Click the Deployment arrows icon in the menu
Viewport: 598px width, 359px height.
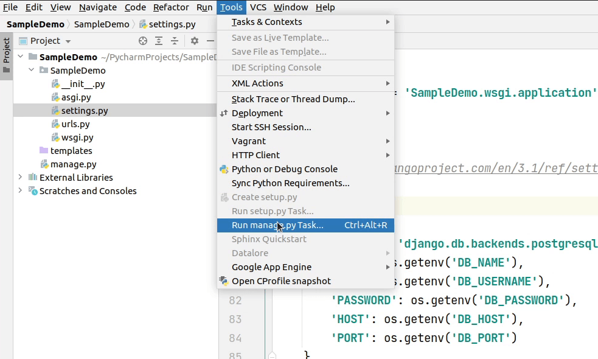click(x=223, y=113)
